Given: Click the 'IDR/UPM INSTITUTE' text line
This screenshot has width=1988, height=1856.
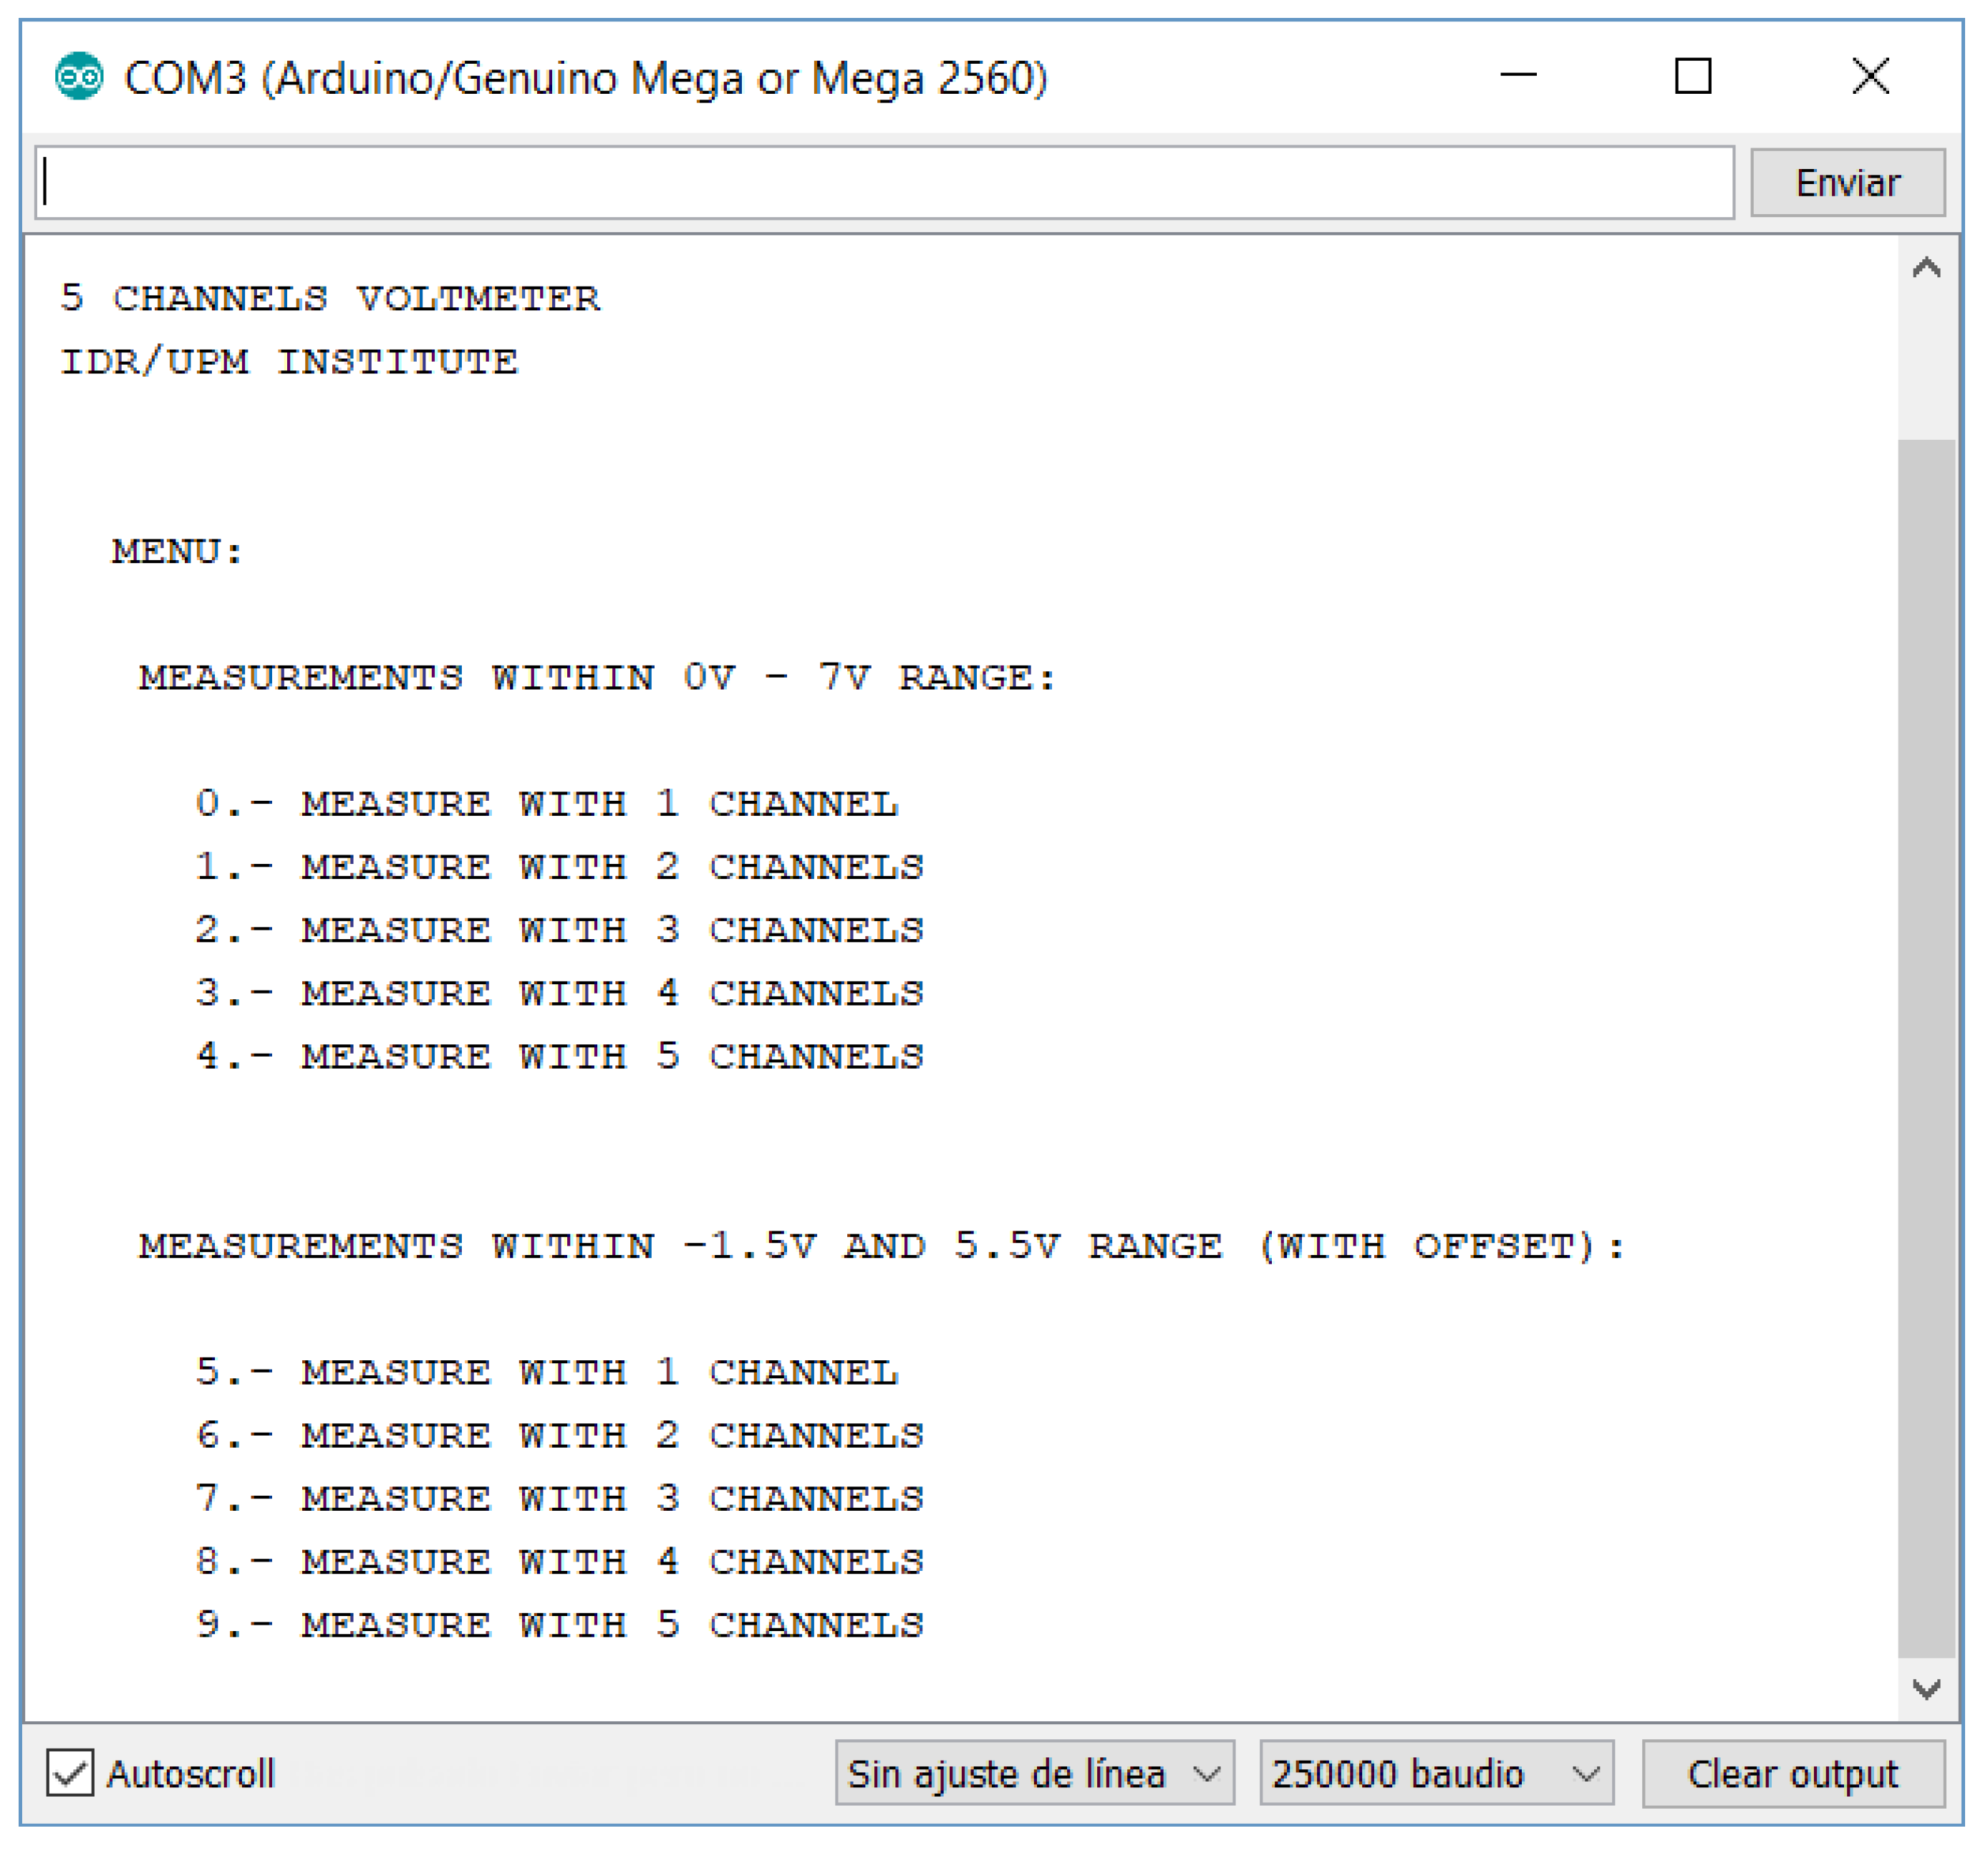Looking at the screenshot, I should pyautogui.click(x=289, y=362).
